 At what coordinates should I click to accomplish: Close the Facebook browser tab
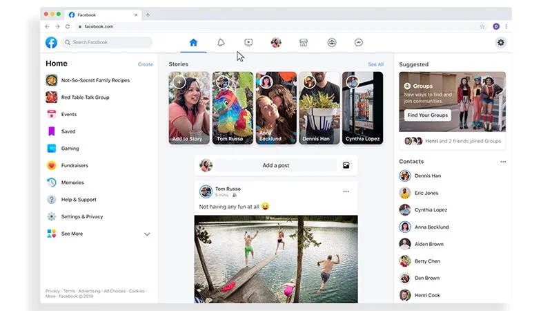136,15
